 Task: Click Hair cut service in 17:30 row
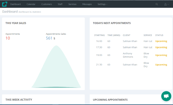tap(148, 47)
